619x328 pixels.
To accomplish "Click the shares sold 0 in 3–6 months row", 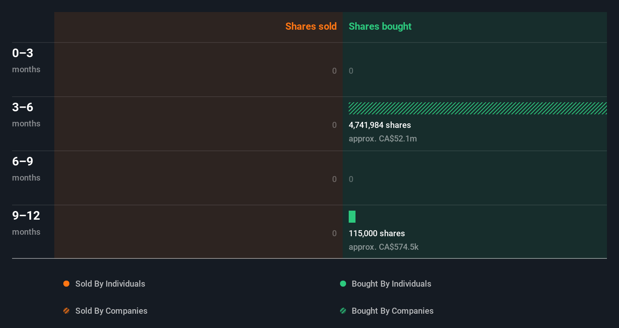I will point(334,125).
